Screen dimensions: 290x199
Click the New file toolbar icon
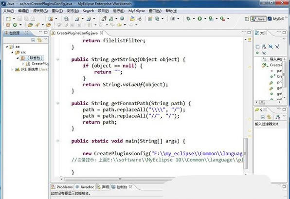click(8, 18)
